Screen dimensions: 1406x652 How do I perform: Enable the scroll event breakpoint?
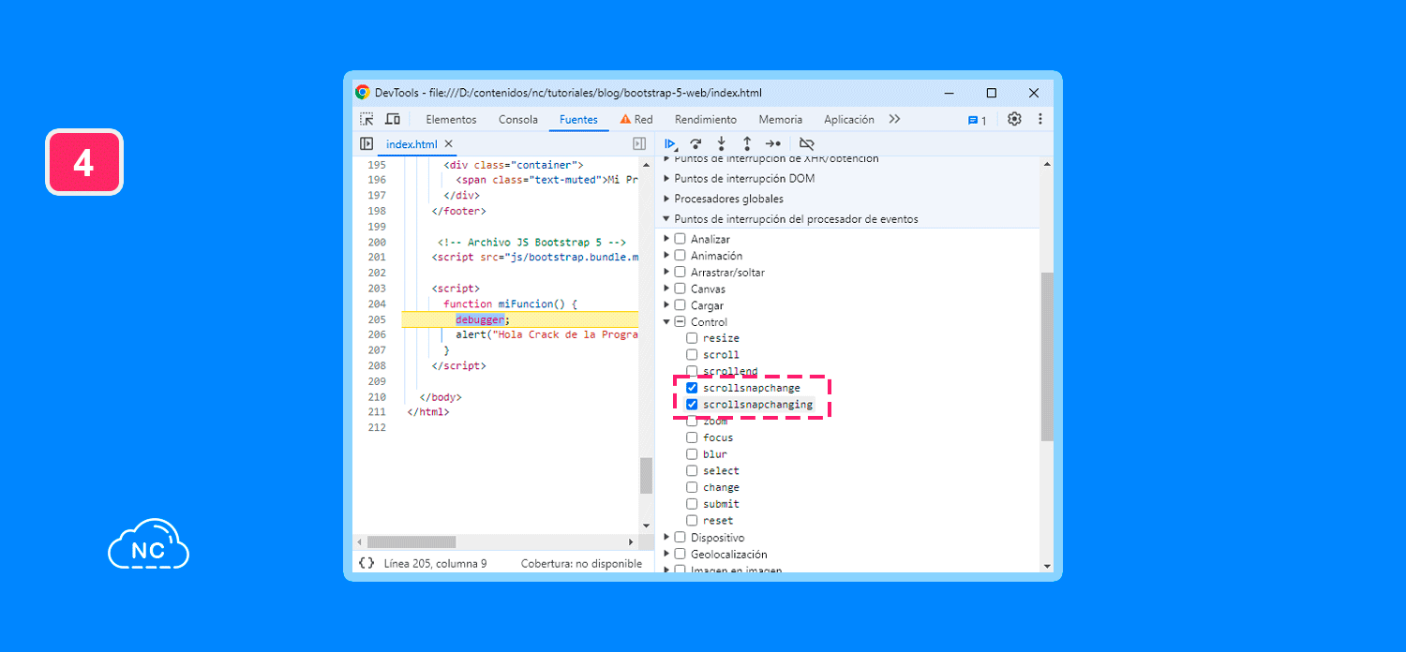[x=692, y=355]
